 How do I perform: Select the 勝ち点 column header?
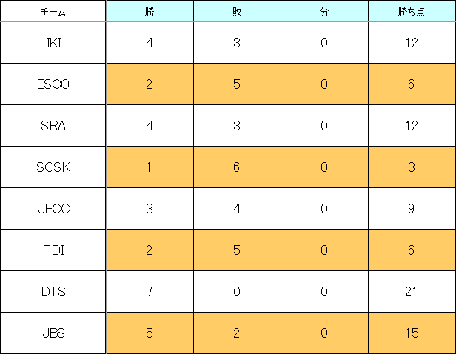(412, 11)
